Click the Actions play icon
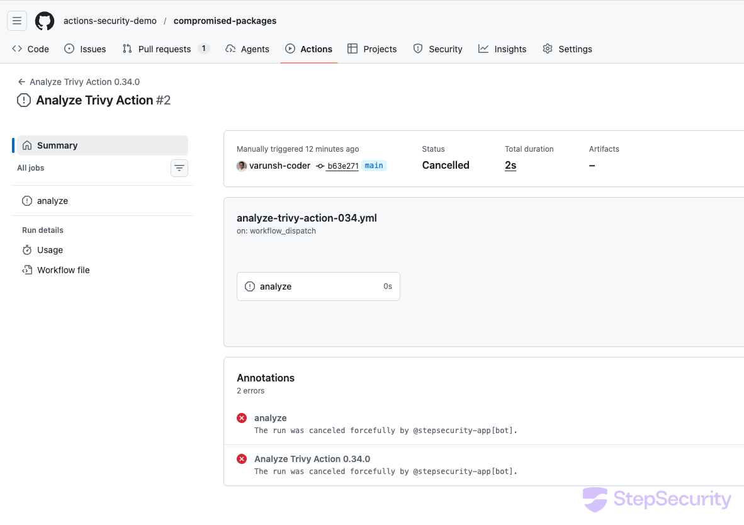 [x=290, y=48]
